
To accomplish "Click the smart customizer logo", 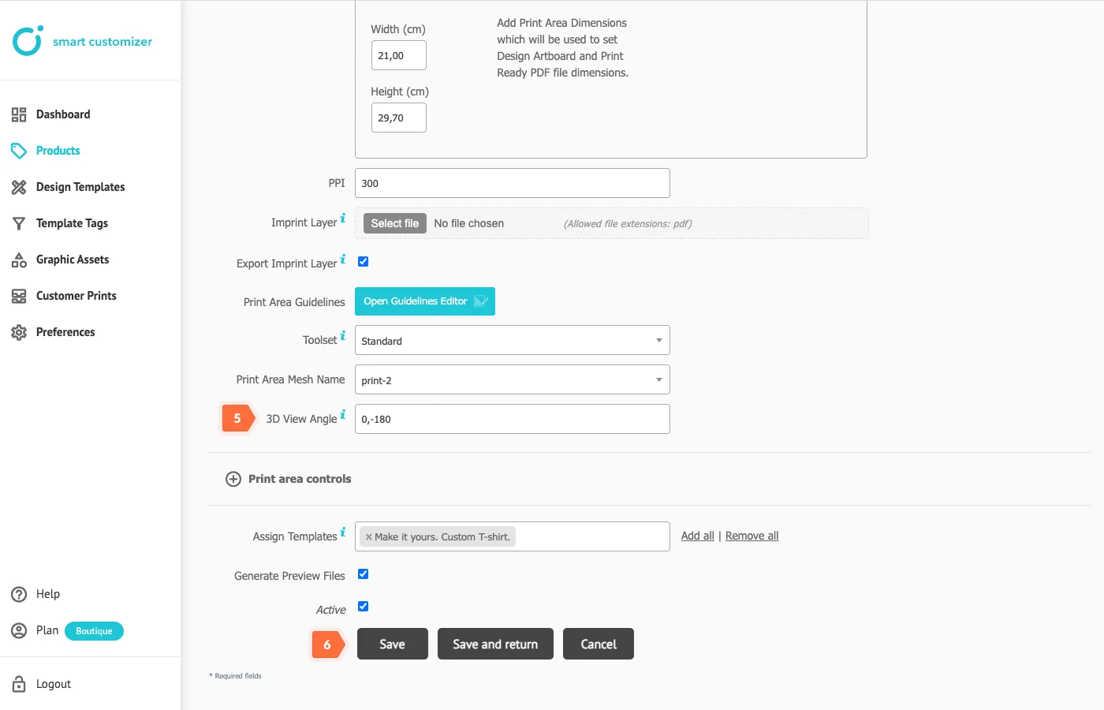I will coord(82,41).
